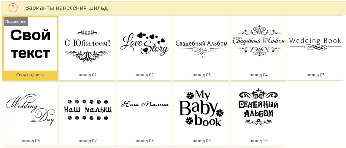Click the "шильд 01" caption
The image size is (346, 148).
87,75
